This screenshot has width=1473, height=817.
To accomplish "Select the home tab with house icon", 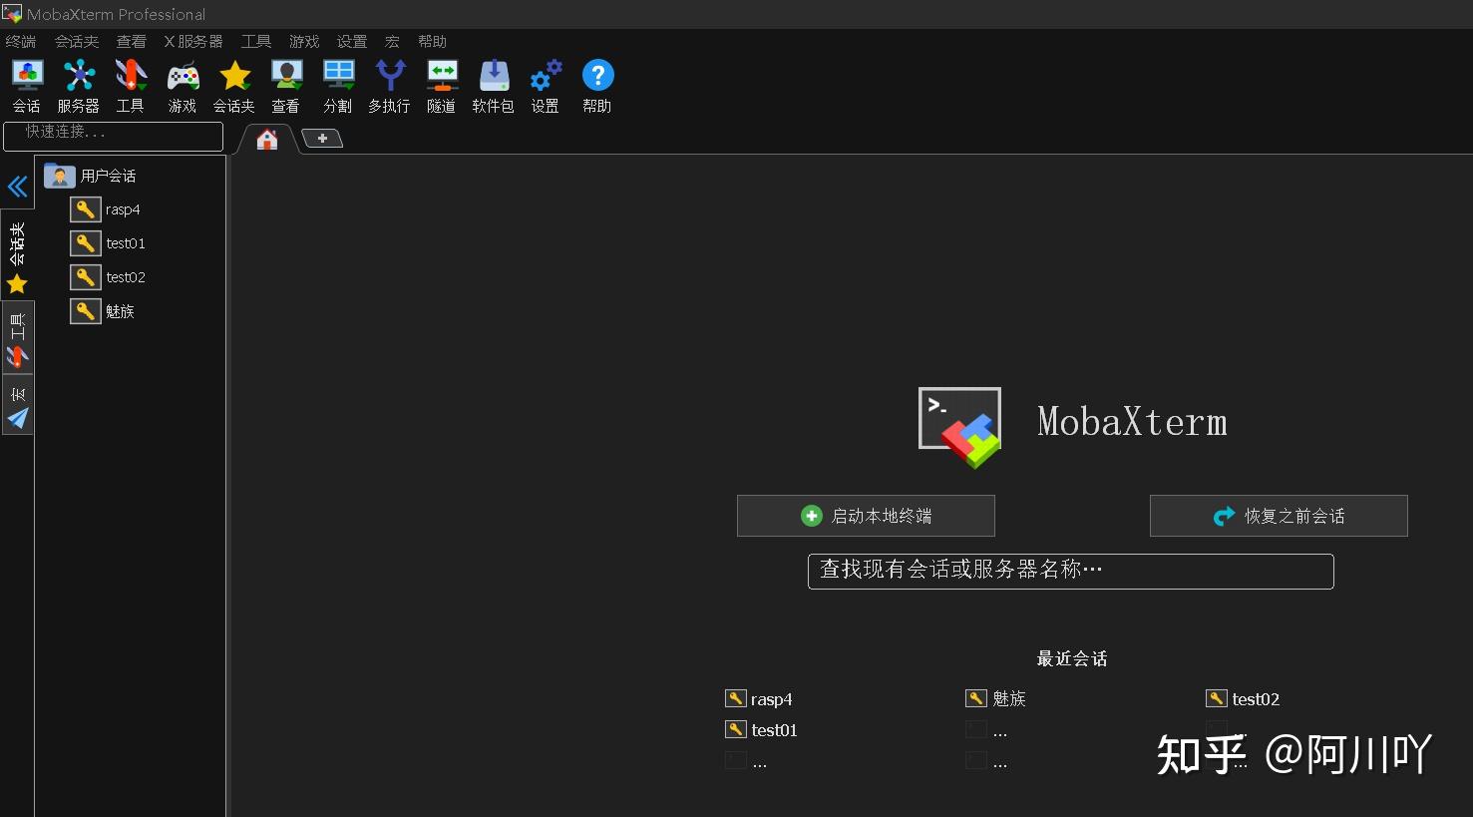I will click(x=267, y=140).
